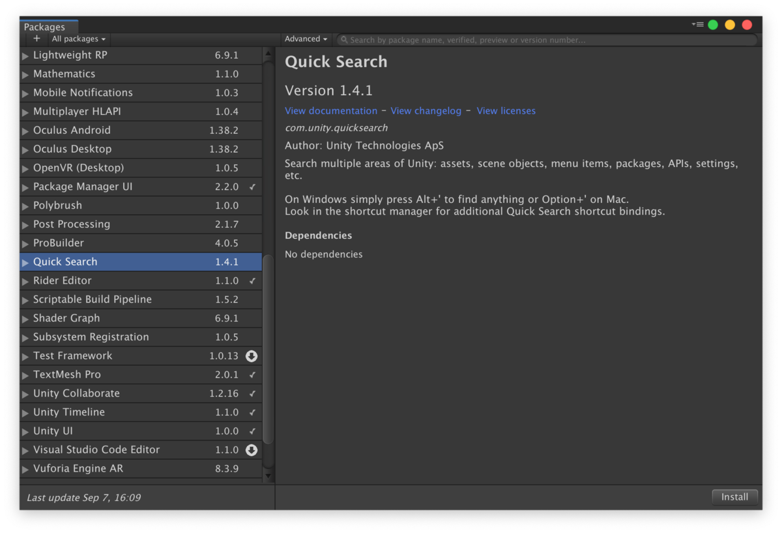Click the installed checkmark beside Package Manager UI
The width and height of the screenshot is (782, 533).
(x=252, y=187)
